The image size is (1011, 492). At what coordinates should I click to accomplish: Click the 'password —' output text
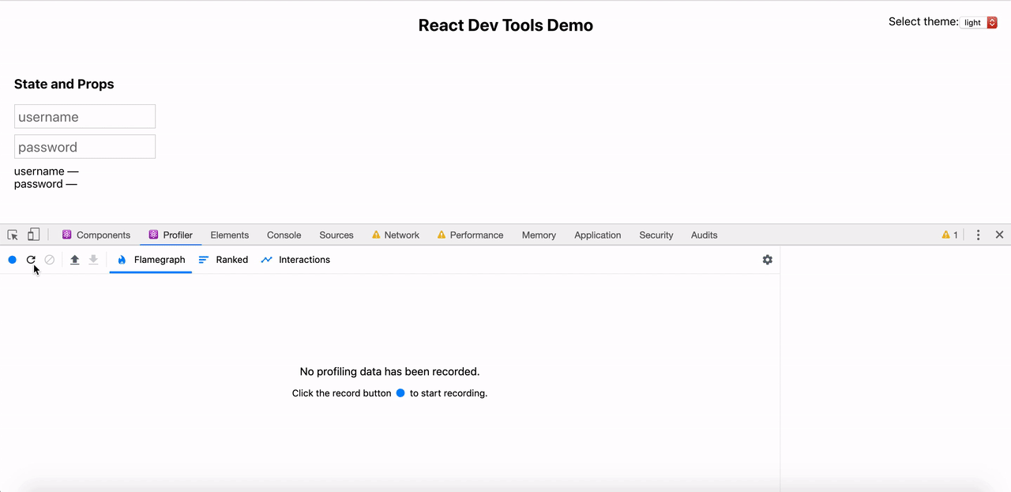point(46,184)
